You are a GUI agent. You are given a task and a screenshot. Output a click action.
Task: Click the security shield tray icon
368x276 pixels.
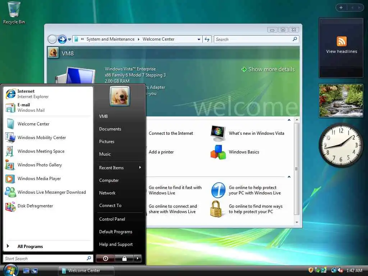point(311,270)
